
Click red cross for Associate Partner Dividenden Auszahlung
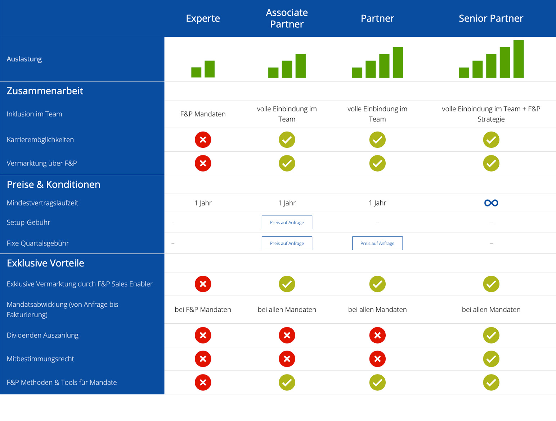pos(287,335)
